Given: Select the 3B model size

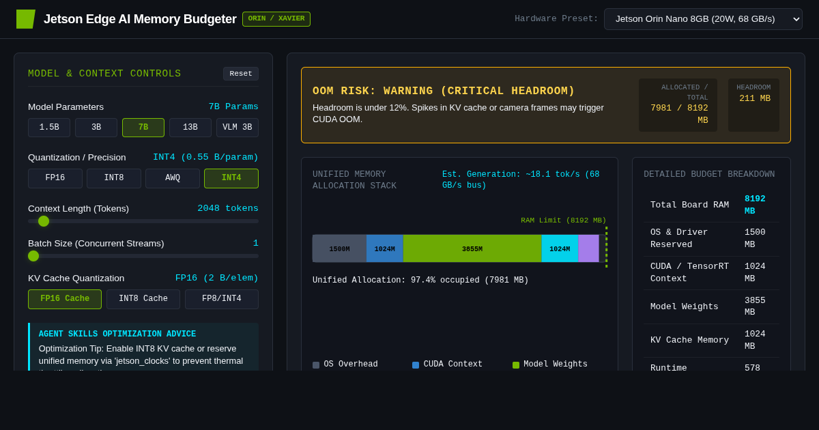Looking at the screenshot, I should 96,128.
